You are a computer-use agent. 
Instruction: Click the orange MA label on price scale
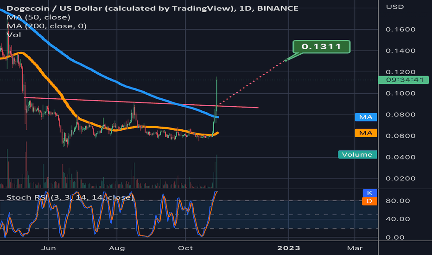click(366, 133)
